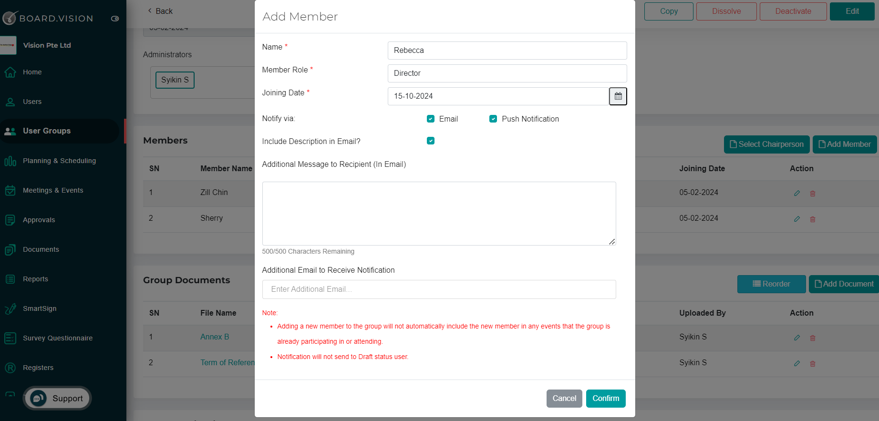Click the message area resize handle
879x421 pixels.
coord(612,242)
